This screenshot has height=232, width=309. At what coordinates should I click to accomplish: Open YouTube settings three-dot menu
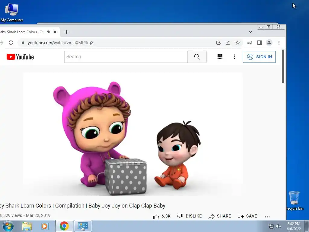pos(234,57)
